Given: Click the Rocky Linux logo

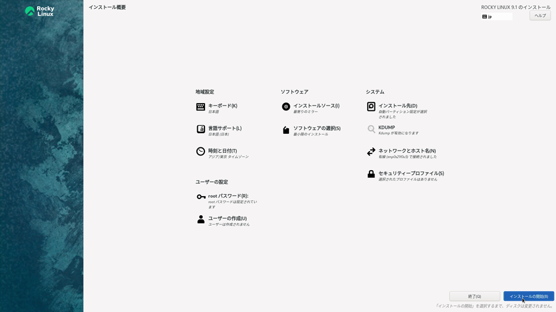Looking at the screenshot, I should click(x=40, y=11).
